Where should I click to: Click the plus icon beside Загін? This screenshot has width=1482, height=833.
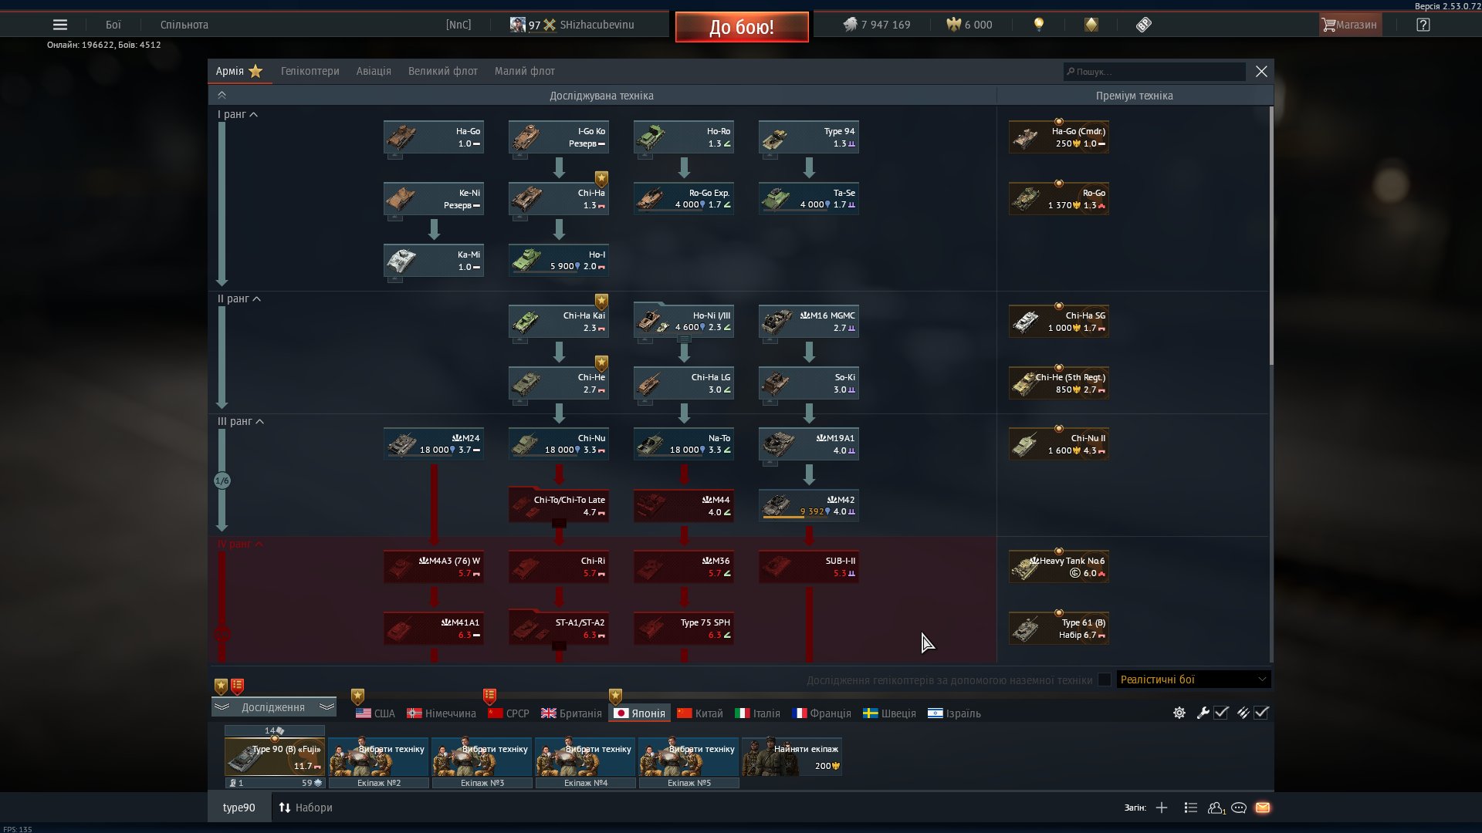tap(1162, 808)
